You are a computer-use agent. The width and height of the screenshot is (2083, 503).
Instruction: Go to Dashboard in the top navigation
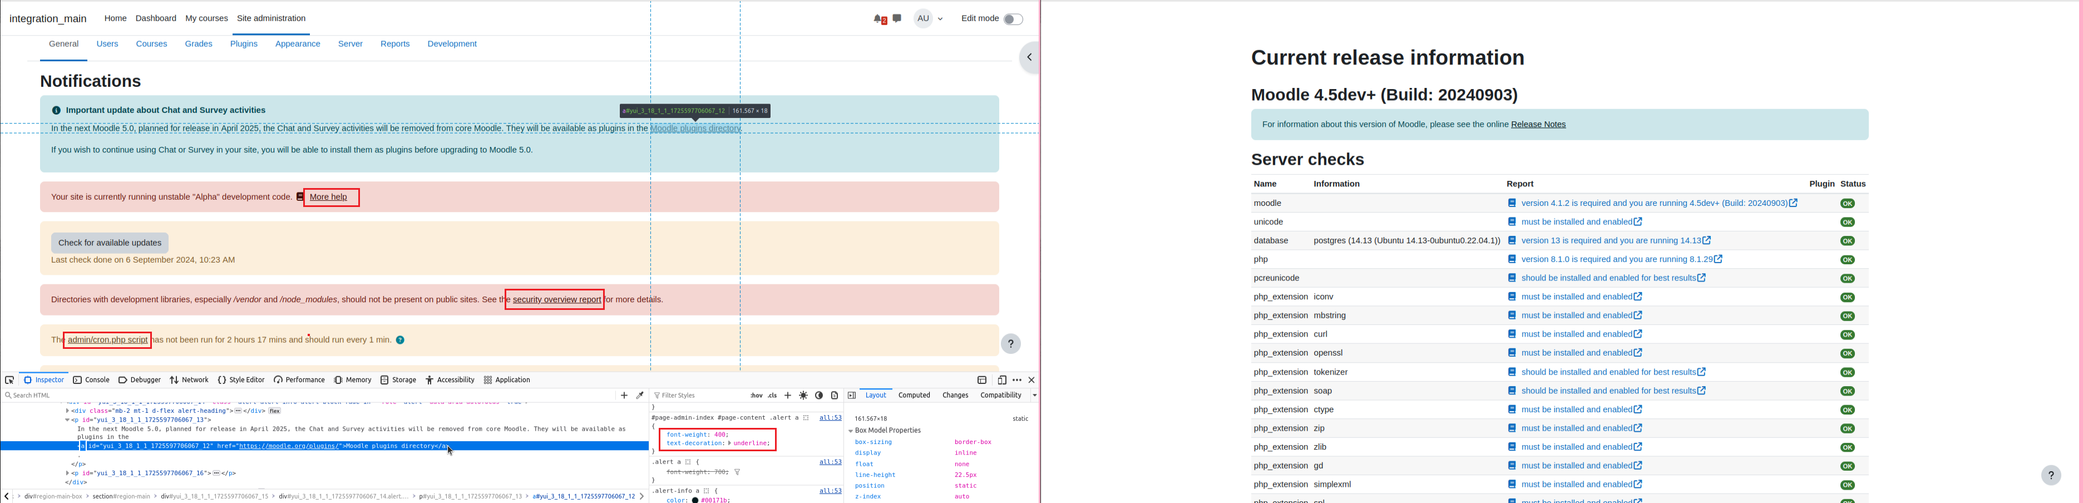tap(155, 18)
